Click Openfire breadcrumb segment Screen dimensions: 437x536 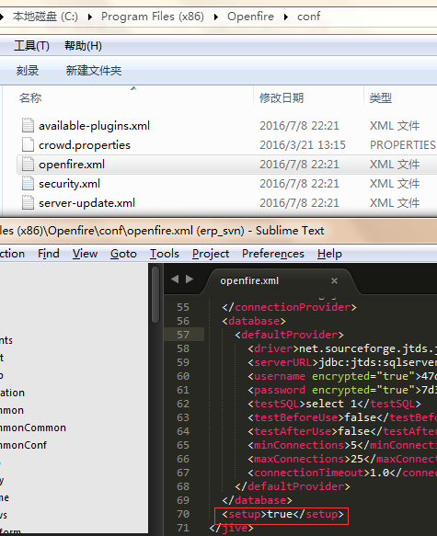(250, 17)
